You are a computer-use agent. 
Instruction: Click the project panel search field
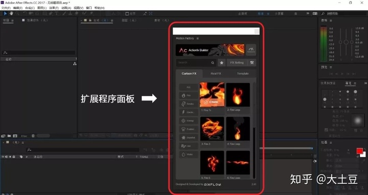coord(39,53)
